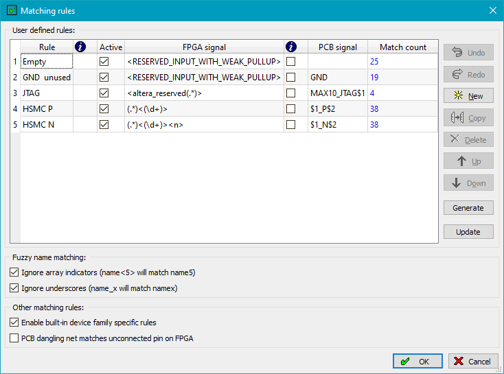
Task: Click the New rule button
Action: tap(468, 96)
